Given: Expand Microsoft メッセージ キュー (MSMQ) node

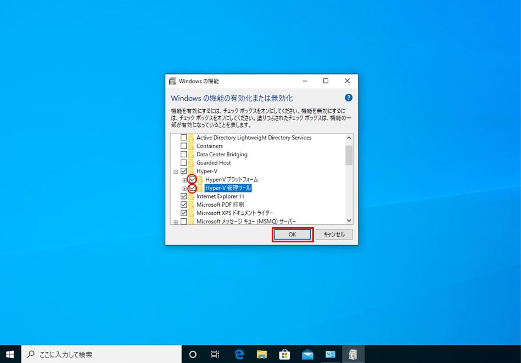Looking at the screenshot, I should tap(176, 222).
